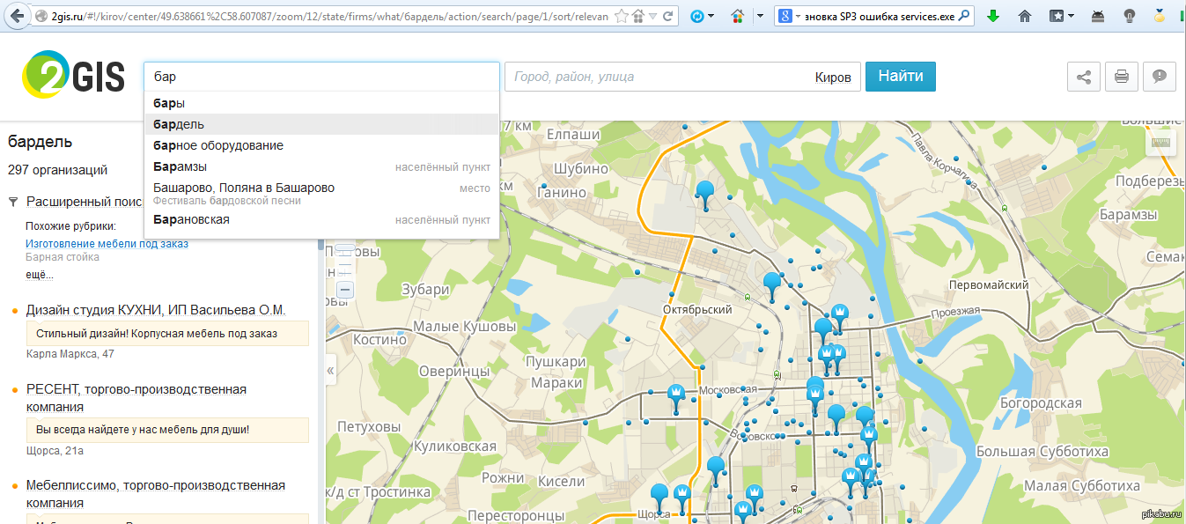
Task: Open 'Изготовление мебели под заказ' rubric link
Action: tap(107, 243)
